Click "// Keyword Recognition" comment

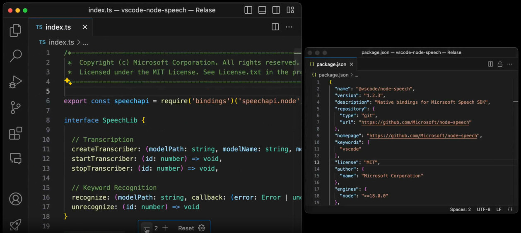coord(114,188)
